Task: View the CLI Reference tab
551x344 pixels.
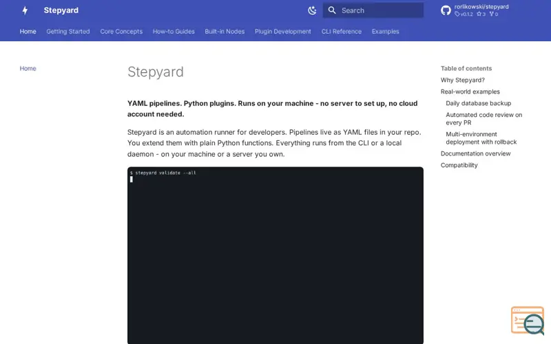Action: [342, 32]
